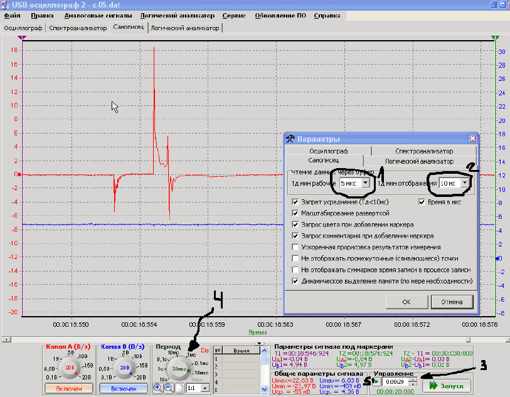Screen dimensions: 510x397
Task: Click the Запуск start button
Action: (447, 386)
